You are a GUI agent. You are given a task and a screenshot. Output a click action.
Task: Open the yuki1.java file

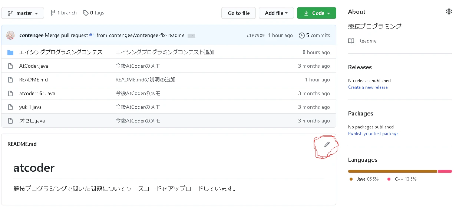tap(30, 107)
